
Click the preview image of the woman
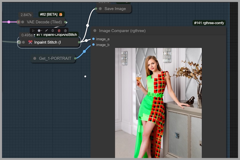[158, 102]
